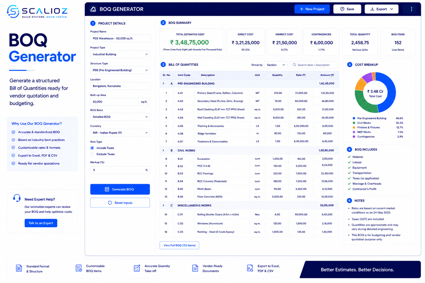
Task: Click the New Project button
Action: [312, 9]
